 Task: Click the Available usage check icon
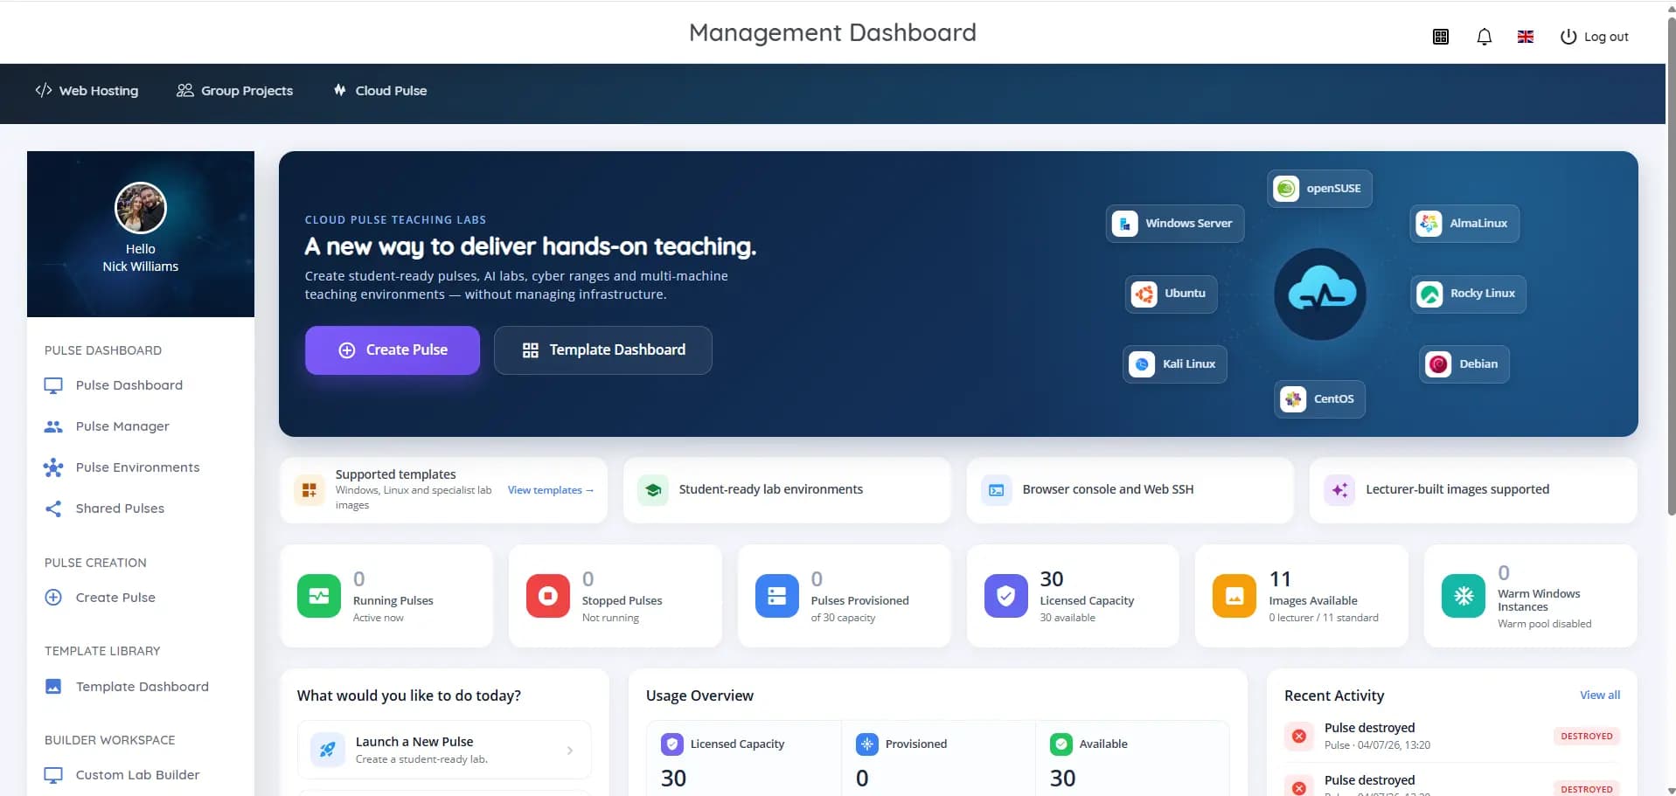pos(1061,744)
